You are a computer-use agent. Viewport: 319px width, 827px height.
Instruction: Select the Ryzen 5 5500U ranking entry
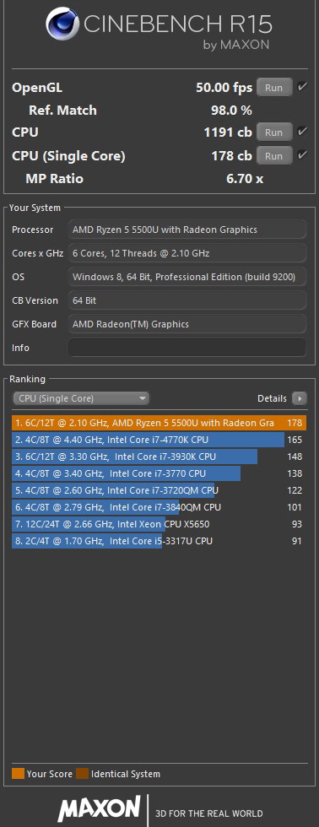[x=159, y=423]
